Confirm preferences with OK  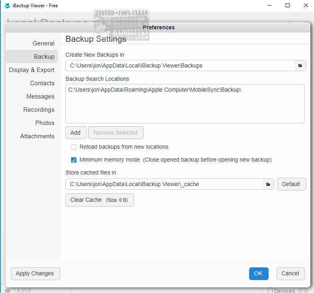click(259, 274)
